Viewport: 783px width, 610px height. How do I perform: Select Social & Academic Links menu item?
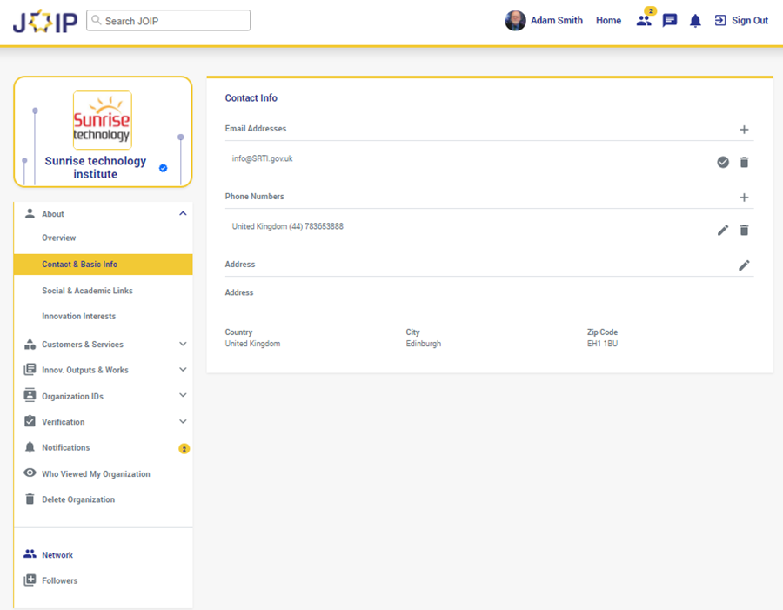point(87,291)
